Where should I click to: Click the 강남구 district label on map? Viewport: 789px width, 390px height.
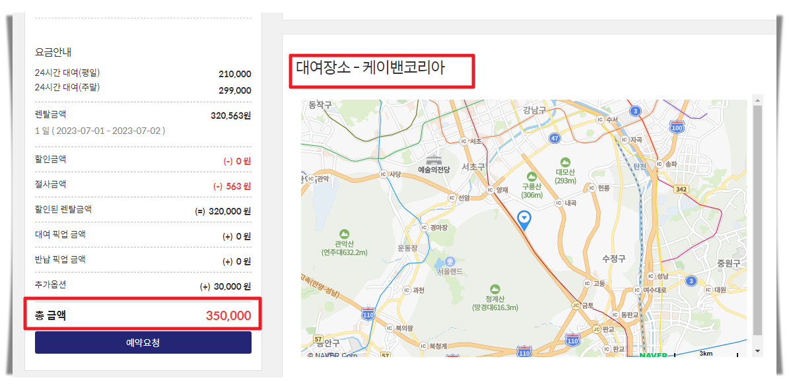(x=534, y=109)
